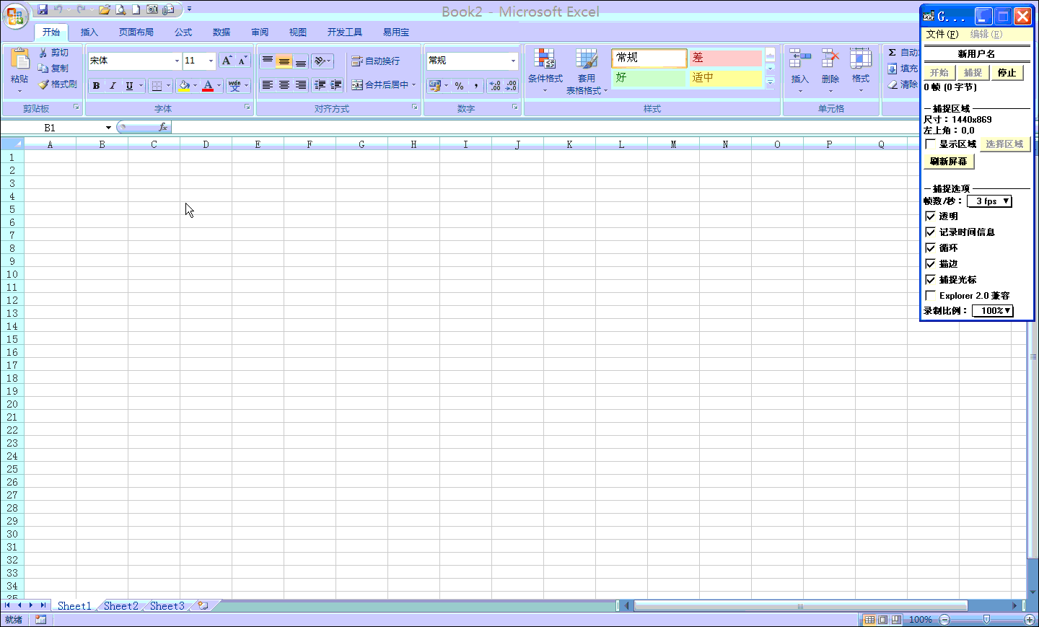Image resolution: width=1039 pixels, height=627 pixels.
Task: Apply cell borders icon
Action: coord(157,85)
